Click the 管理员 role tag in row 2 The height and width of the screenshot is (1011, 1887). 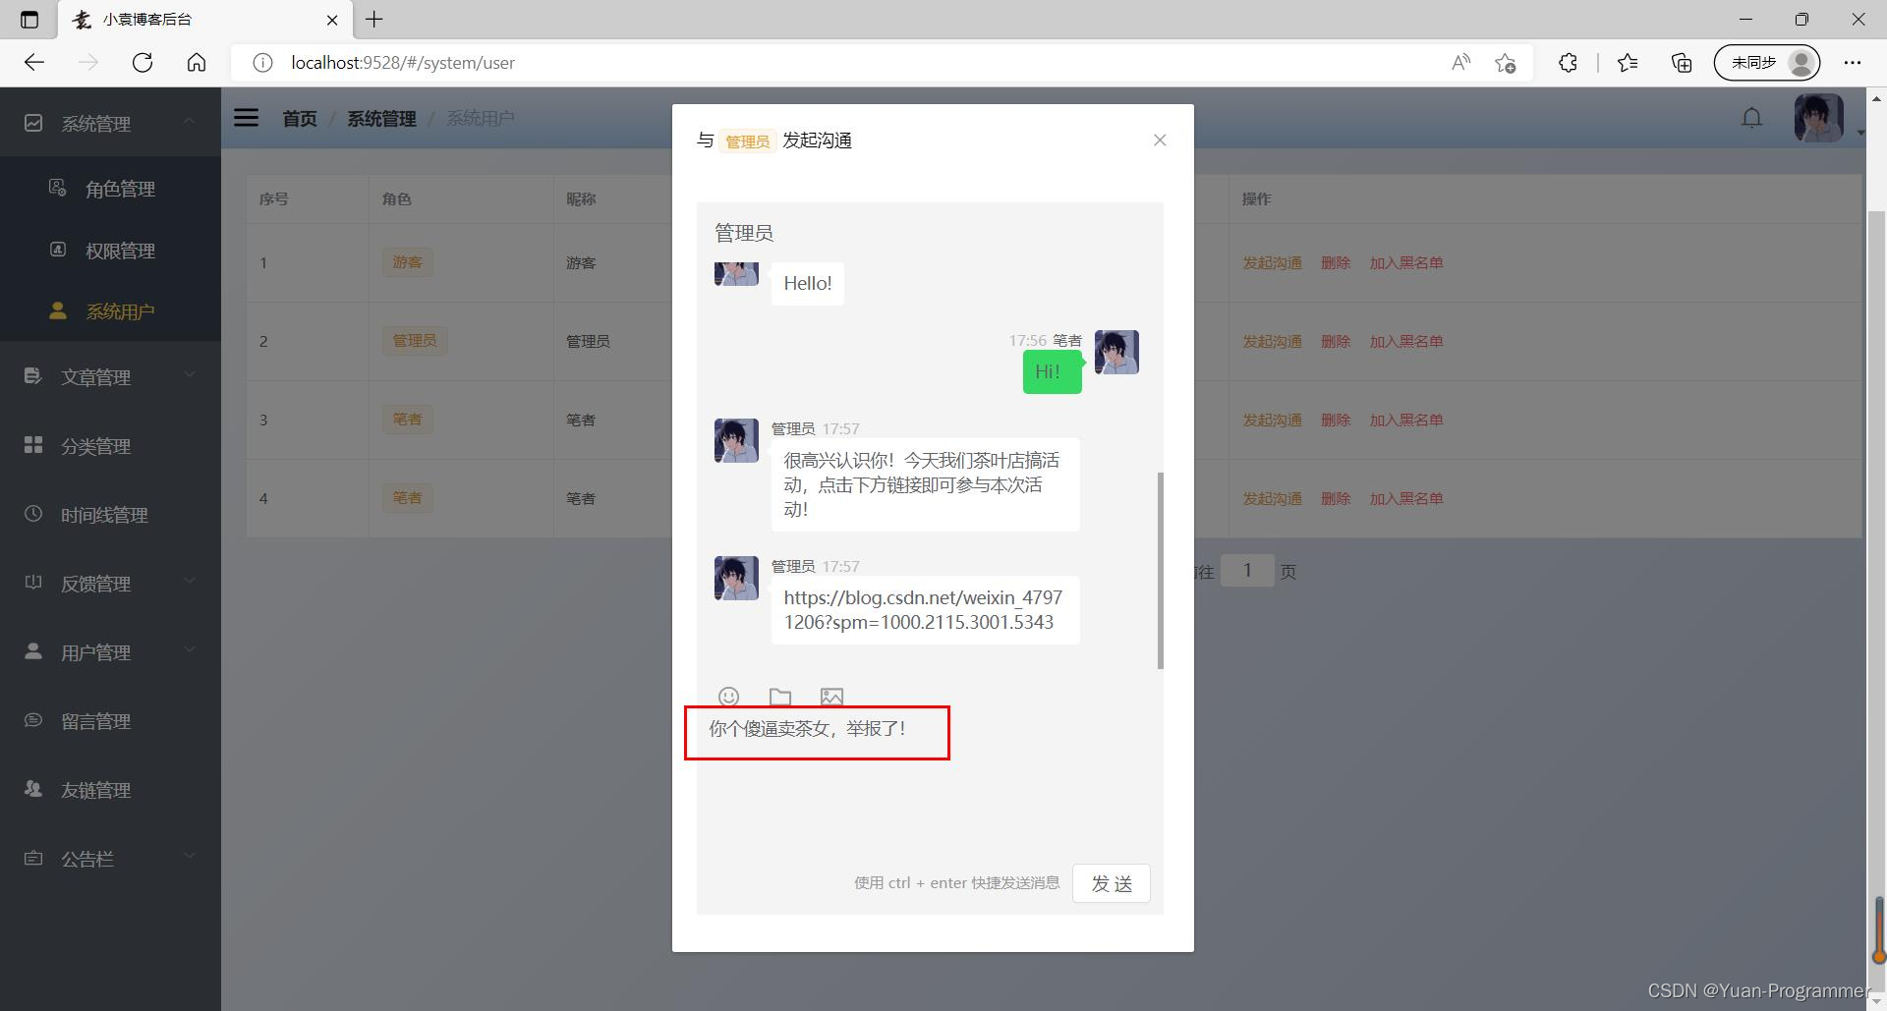pyautogui.click(x=415, y=341)
